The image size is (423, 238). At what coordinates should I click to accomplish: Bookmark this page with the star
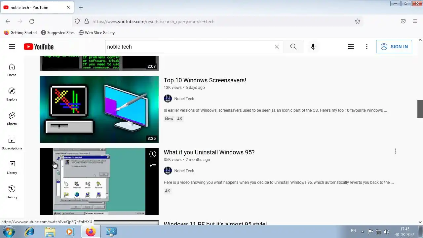pyautogui.click(x=358, y=21)
